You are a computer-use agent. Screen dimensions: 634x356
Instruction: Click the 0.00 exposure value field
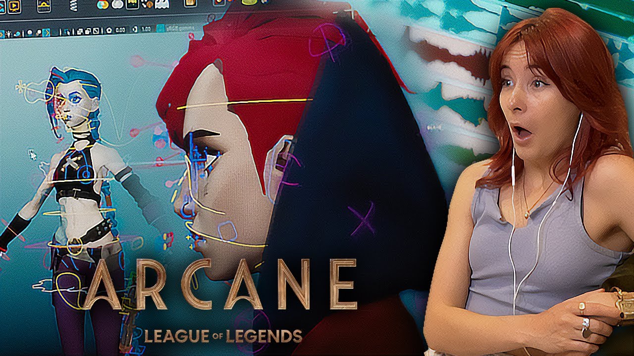point(120,30)
